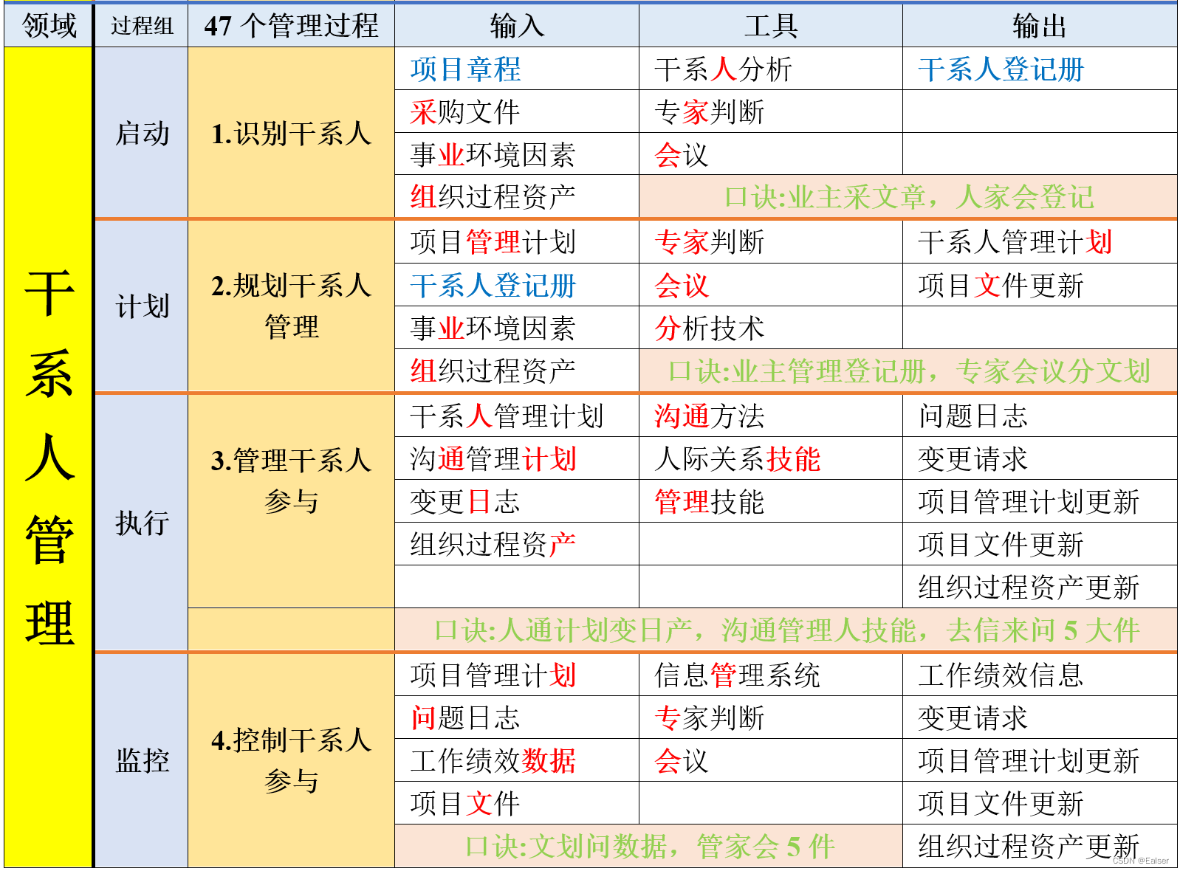
Task: Click 干系人管理计划 in the 输出 column
Action: pyautogui.click(x=1040, y=241)
